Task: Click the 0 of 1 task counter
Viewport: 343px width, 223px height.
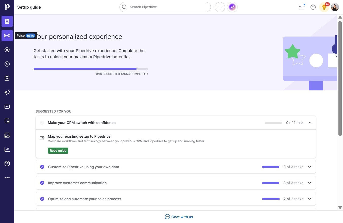Action: (295, 123)
